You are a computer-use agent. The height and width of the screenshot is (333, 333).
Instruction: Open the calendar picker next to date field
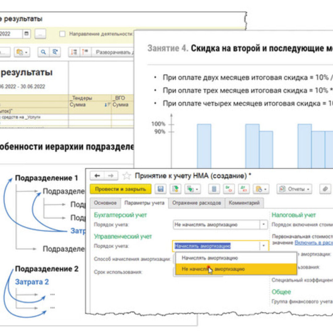(x=27, y=34)
